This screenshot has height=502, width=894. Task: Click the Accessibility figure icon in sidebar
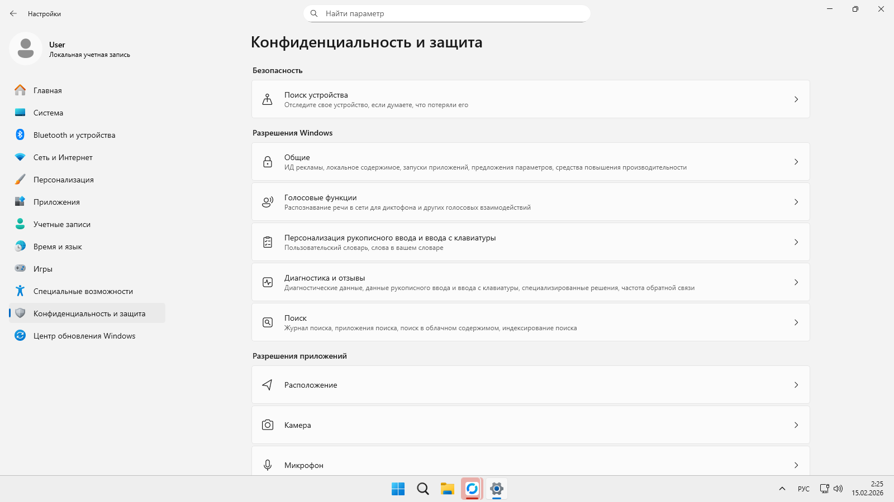coord(20,291)
